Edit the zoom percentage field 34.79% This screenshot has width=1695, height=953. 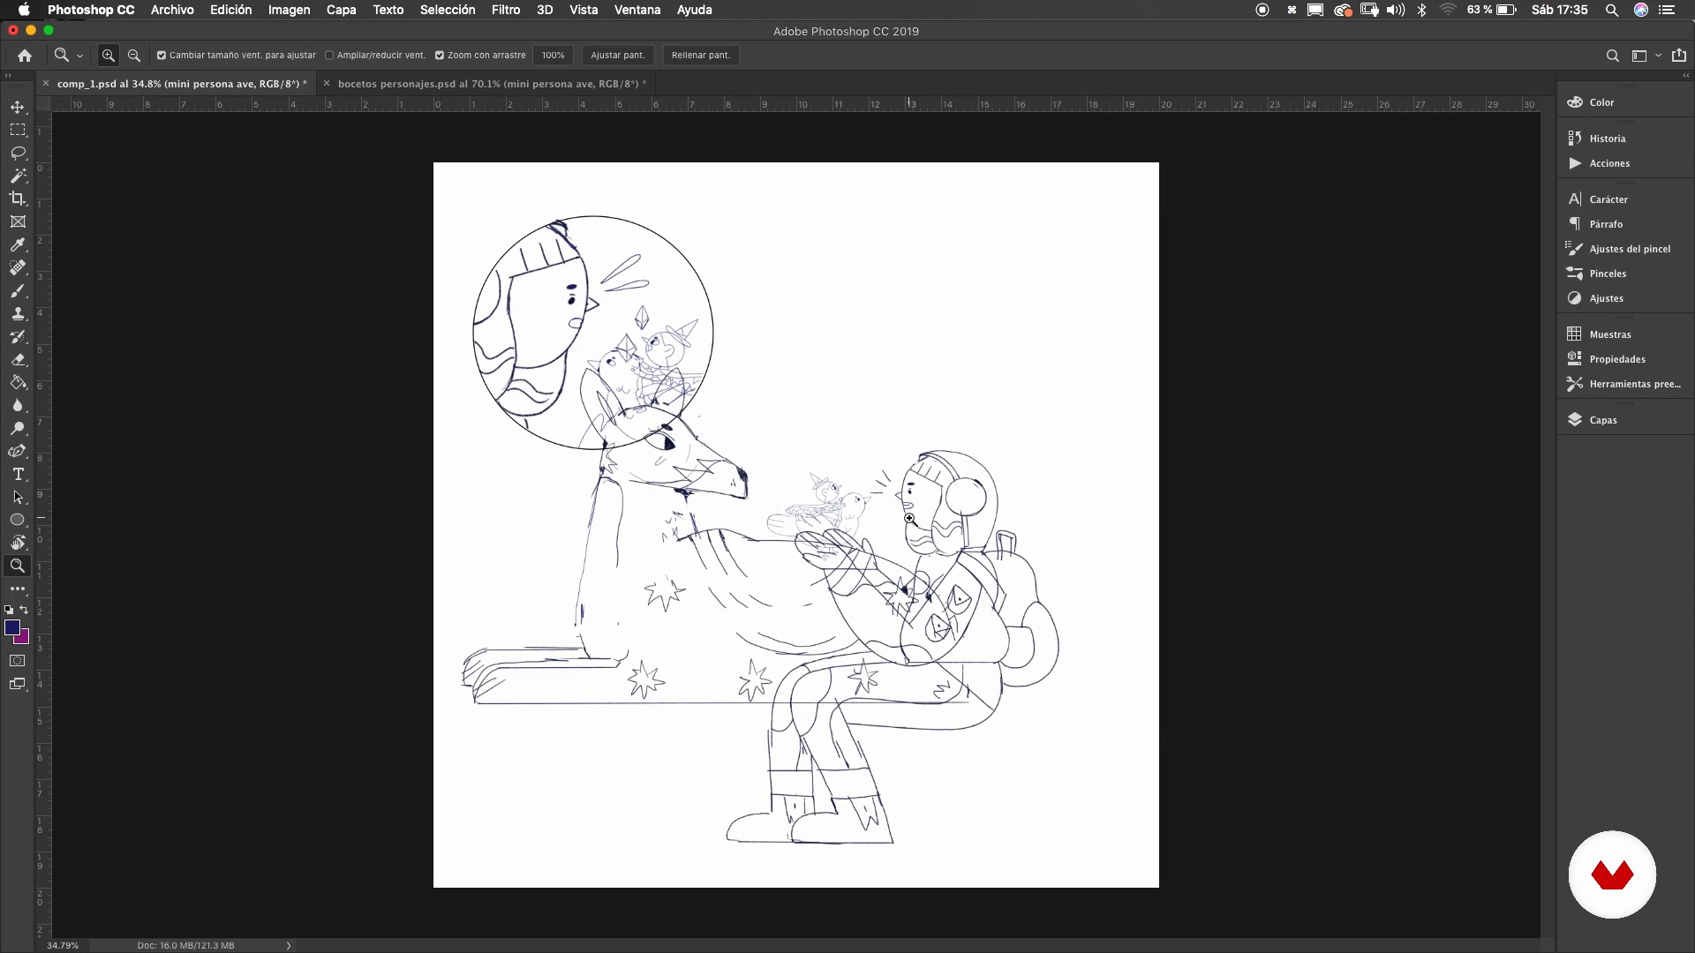63,945
